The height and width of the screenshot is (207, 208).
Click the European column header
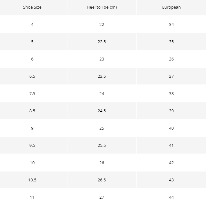(171, 7)
